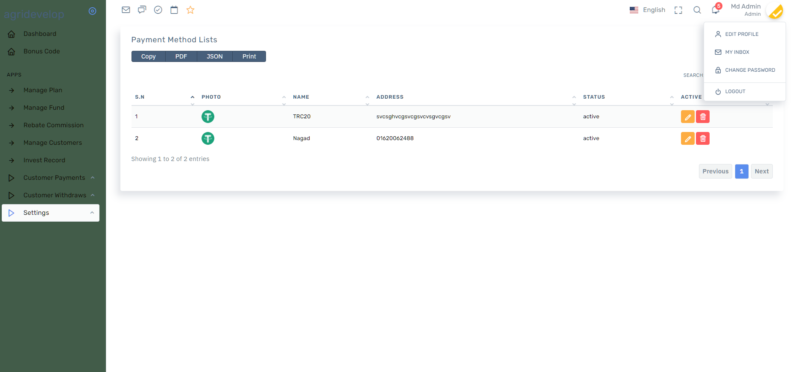This screenshot has width=792, height=372.
Task: Open the calendar icon in top bar
Action: [174, 10]
